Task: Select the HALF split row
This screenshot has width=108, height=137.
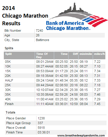Action: coord(54,80)
